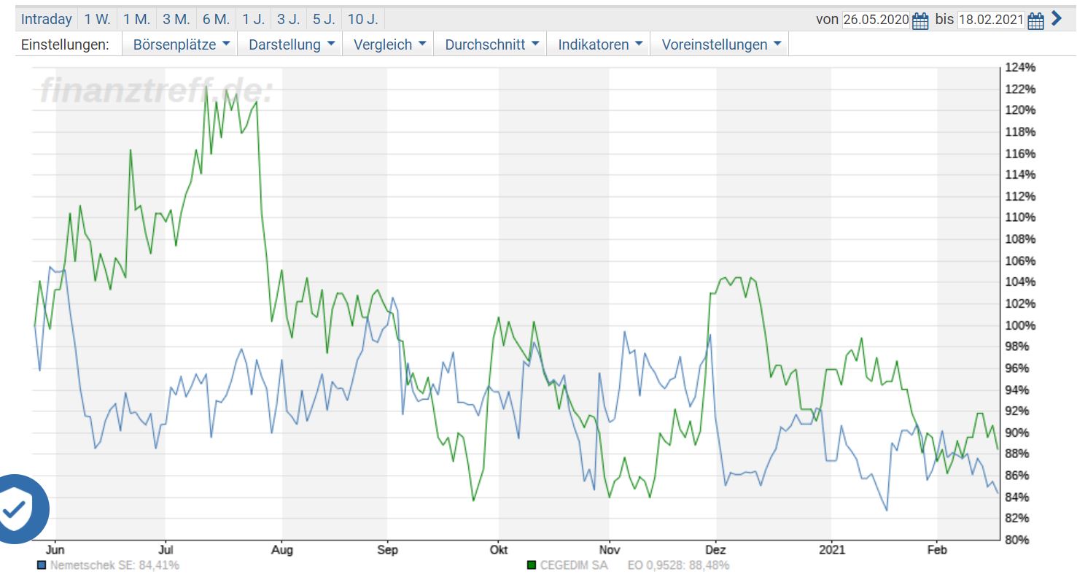Click the Okt x-axis month label
The width and height of the screenshot is (1077, 585).
(x=499, y=550)
